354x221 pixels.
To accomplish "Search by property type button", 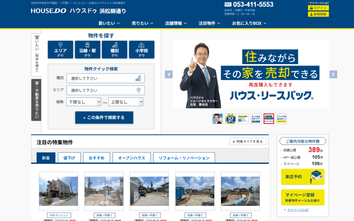I will point(114,50).
